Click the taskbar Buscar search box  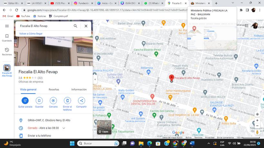[98, 143]
